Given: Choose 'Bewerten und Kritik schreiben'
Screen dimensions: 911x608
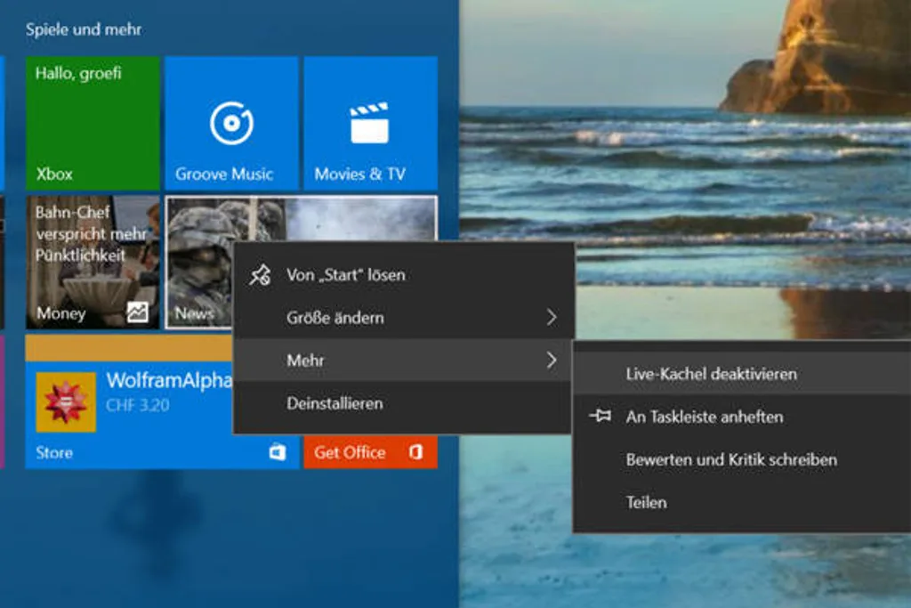Looking at the screenshot, I should click(x=742, y=459).
